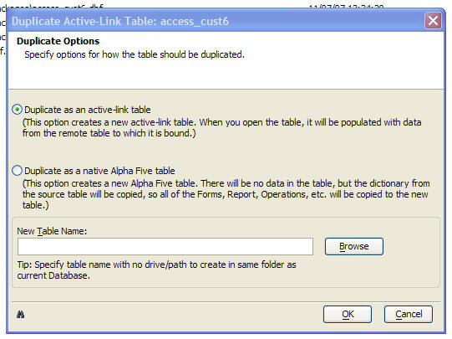Image resolution: width=452 pixels, height=339 pixels.
Task: Click the 'Duplicate as an active-link table' label
Action: click(88, 110)
